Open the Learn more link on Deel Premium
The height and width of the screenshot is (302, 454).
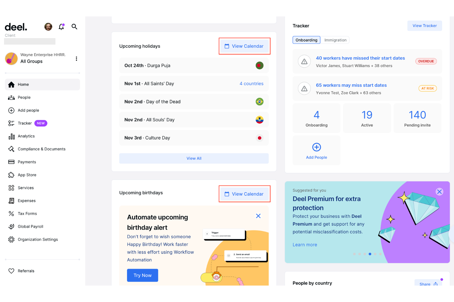pyautogui.click(x=305, y=244)
